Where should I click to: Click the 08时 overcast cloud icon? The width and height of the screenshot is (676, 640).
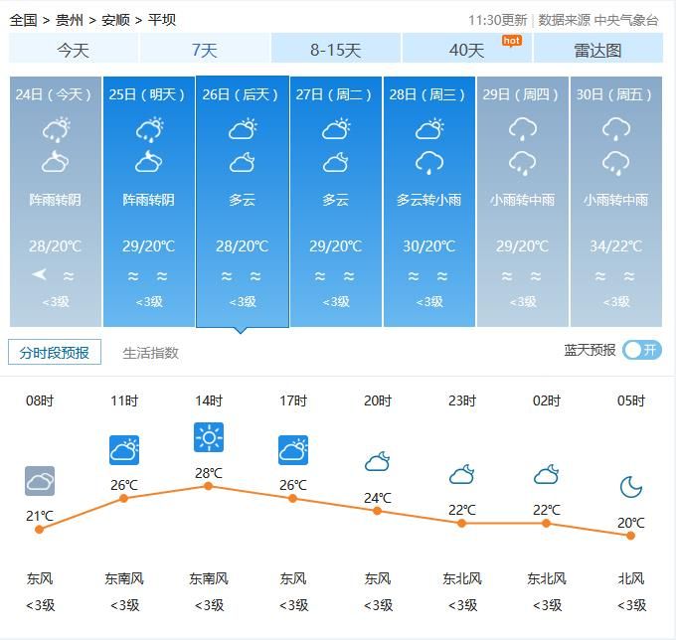[x=40, y=481]
